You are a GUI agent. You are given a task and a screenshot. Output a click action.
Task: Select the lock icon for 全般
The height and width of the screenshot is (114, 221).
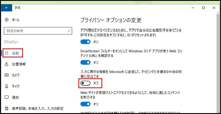(x=6, y=53)
